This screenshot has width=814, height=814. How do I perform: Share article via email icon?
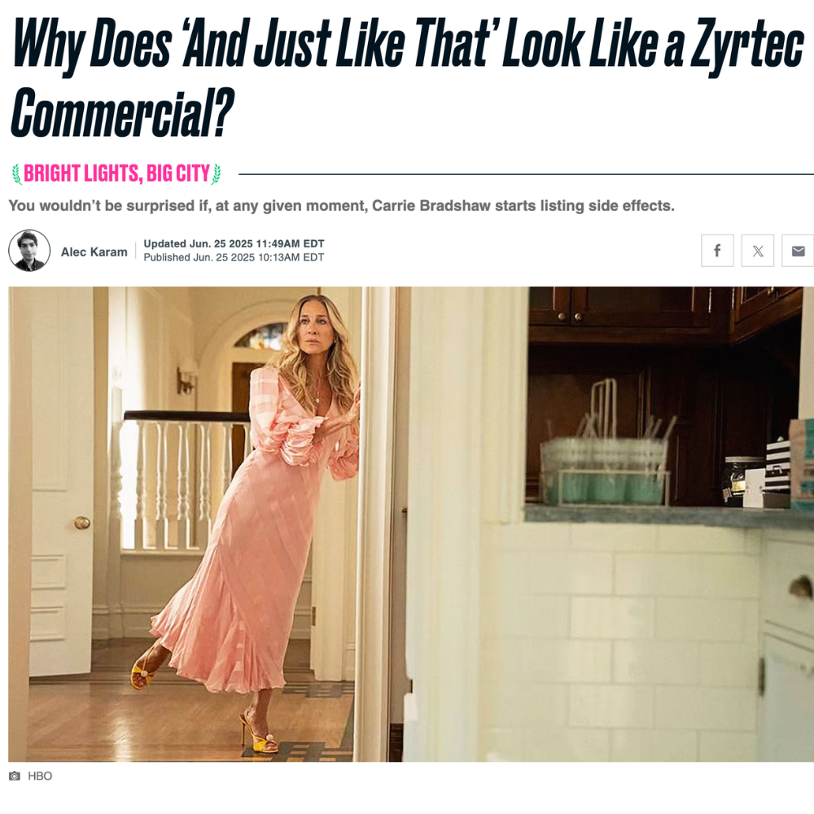(x=798, y=251)
